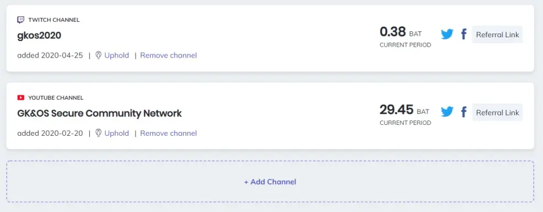Click the gkos2020 channel name
This screenshot has height=212, width=543.
click(39, 36)
